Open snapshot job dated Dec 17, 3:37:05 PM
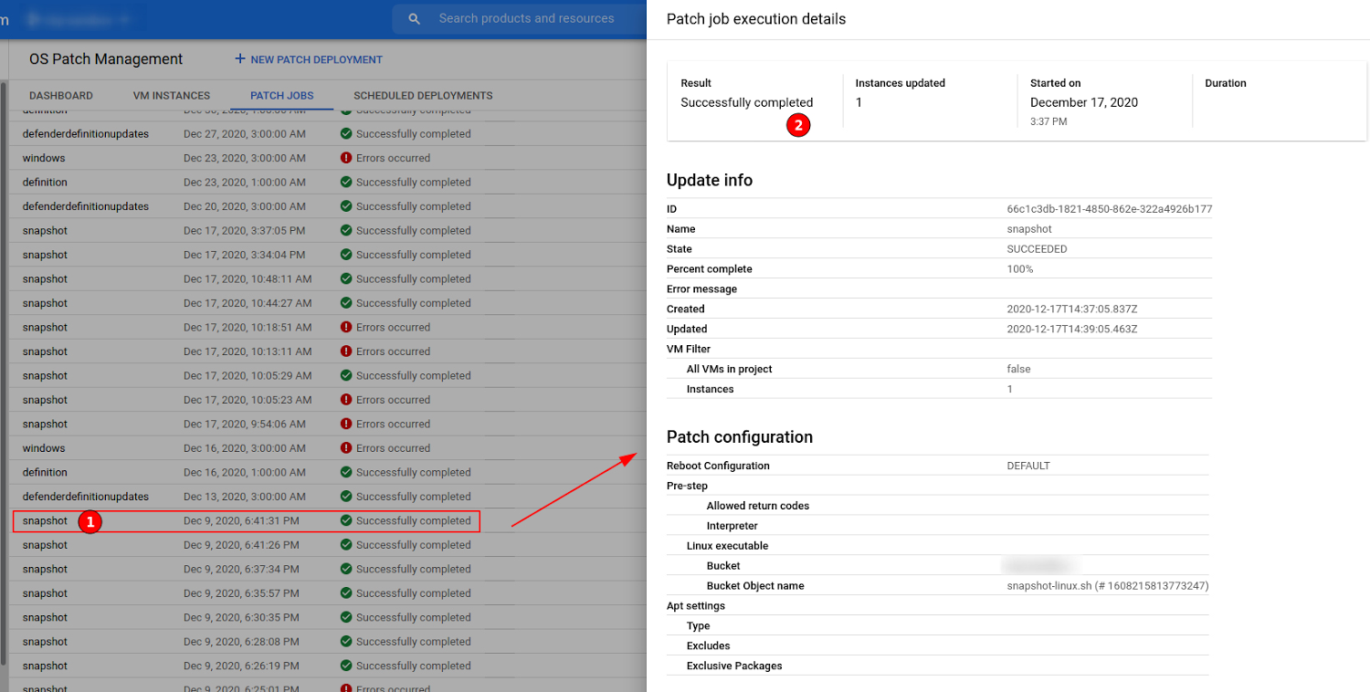 click(45, 230)
